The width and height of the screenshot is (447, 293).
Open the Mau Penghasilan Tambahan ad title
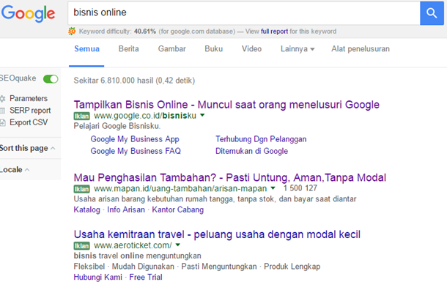pos(230,178)
